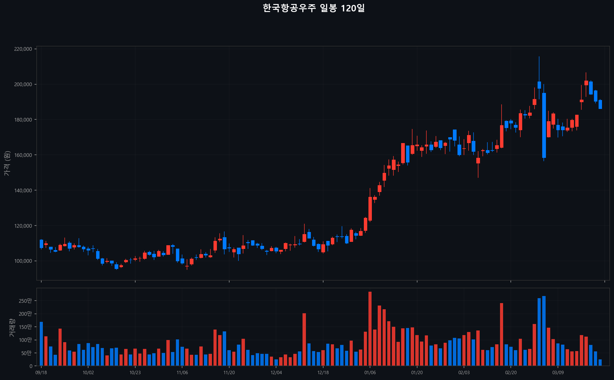Select the 02/20 date tick label

pyautogui.click(x=511, y=373)
